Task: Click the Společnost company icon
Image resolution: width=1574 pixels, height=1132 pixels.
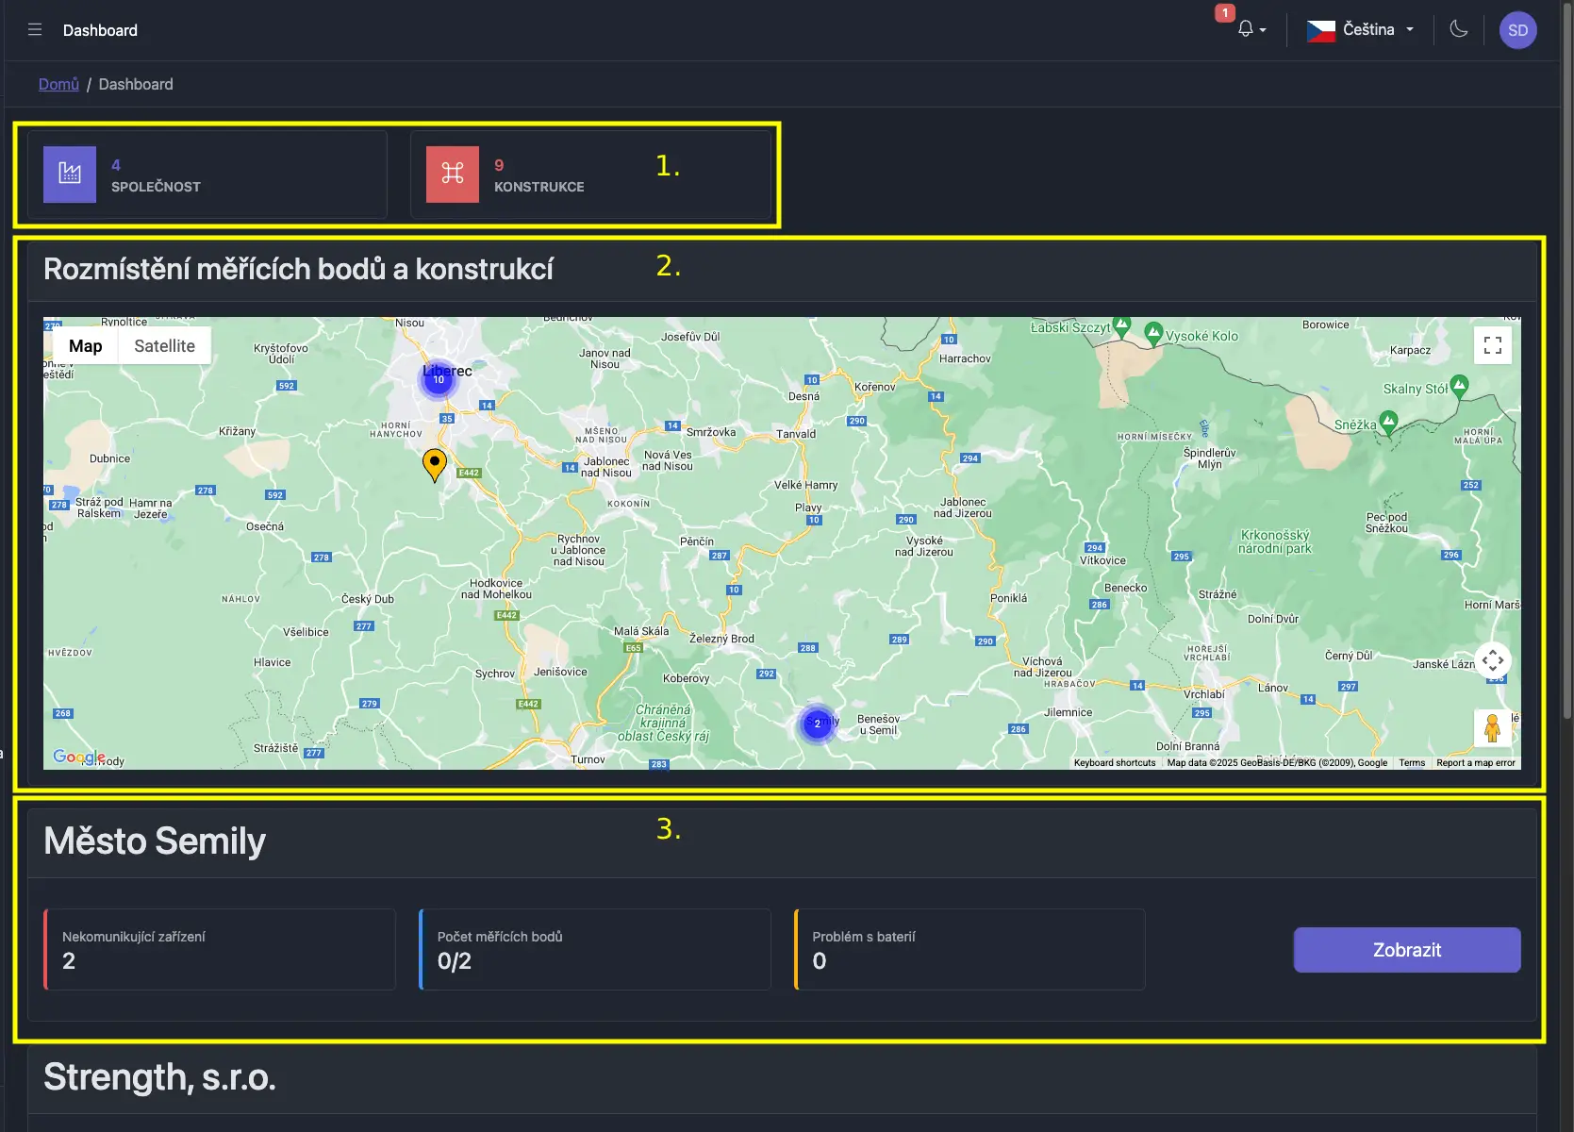Action: [69, 174]
